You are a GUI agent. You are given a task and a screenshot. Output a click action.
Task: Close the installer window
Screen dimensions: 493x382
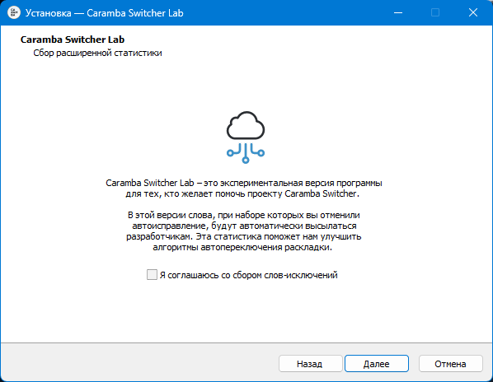tap(473, 13)
